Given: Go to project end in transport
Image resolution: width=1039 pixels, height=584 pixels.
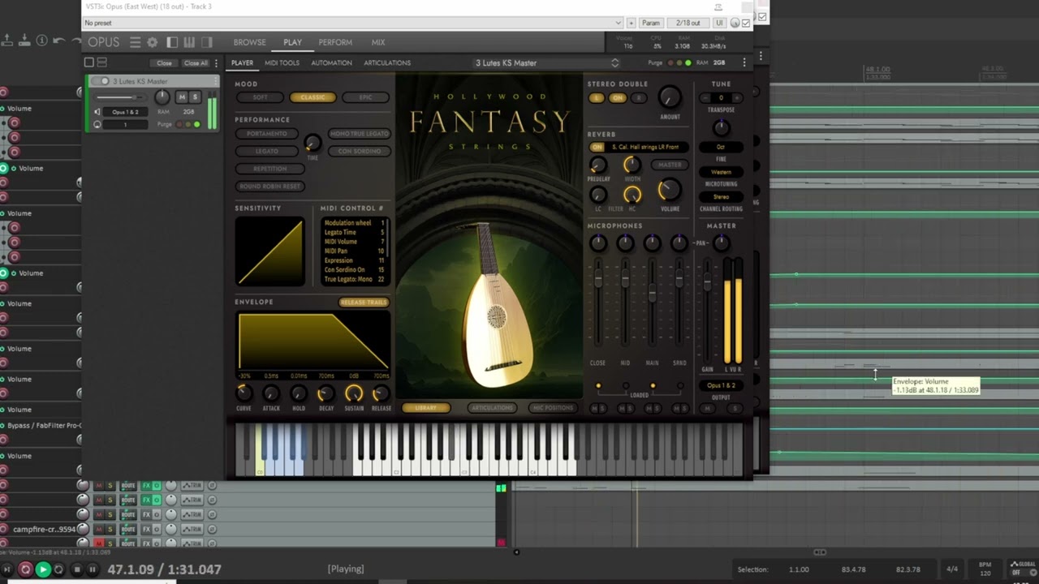Looking at the screenshot, I should click(x=7, y=569).
